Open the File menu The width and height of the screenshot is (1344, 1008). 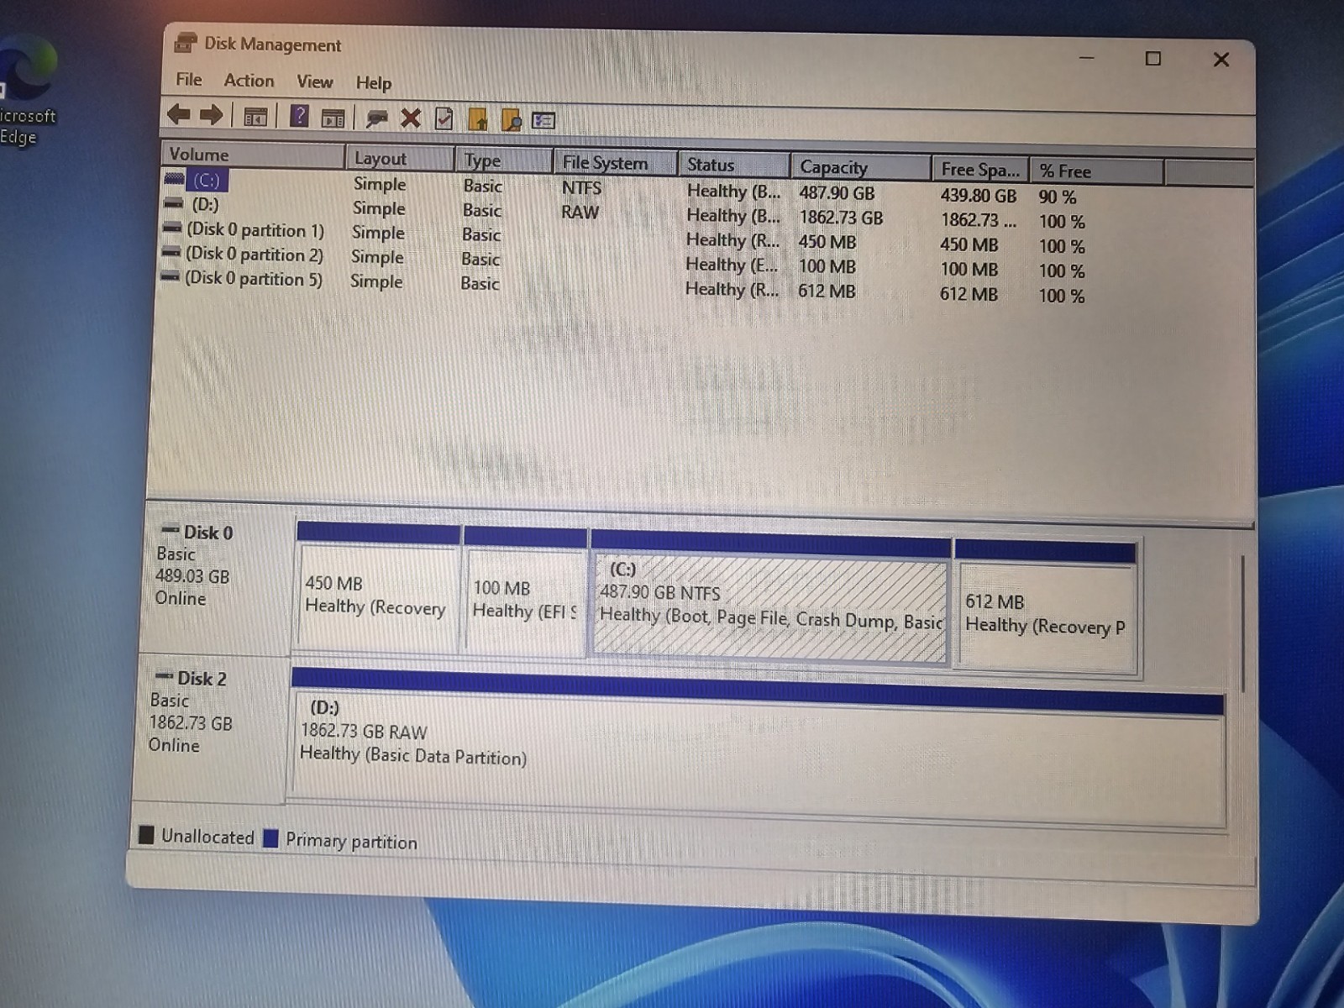(189, 80)
